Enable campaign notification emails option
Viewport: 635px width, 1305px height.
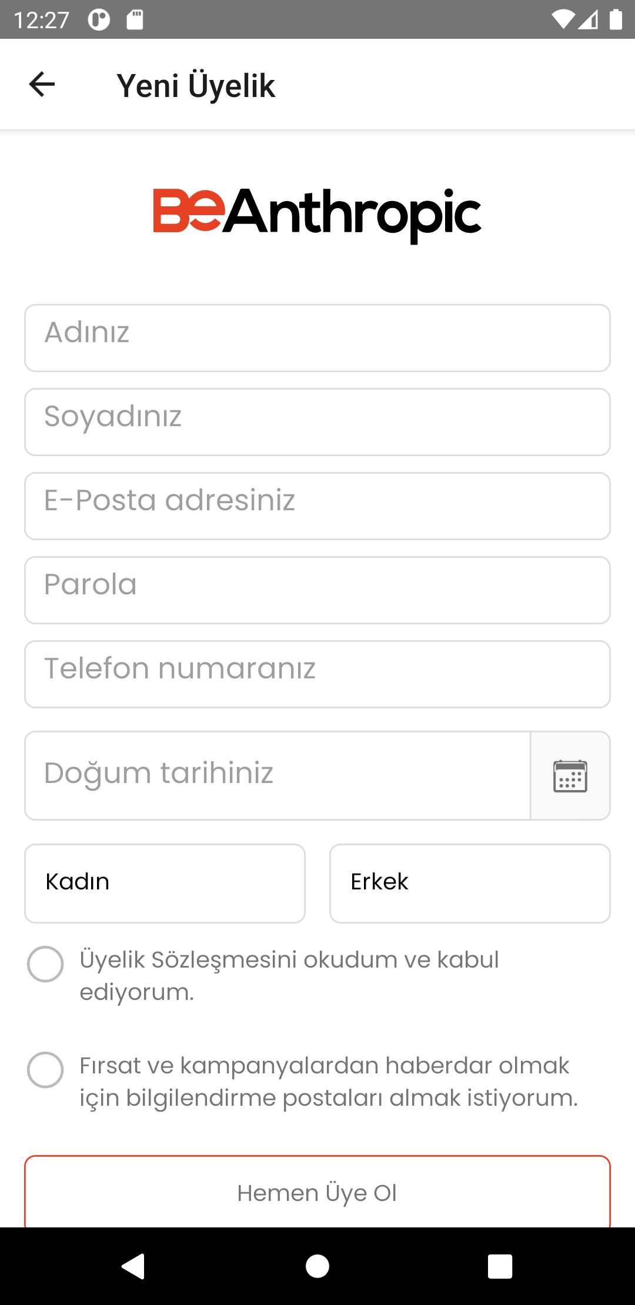pyautogui.click(x=45, y=1070)
